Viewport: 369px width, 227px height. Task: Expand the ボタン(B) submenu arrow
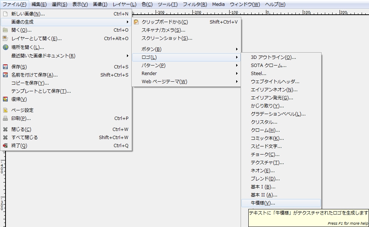coord(237,49)
